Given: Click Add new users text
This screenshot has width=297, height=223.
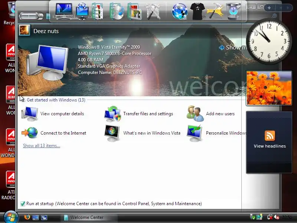Looking at the screenshot, I should tap(220, 114).
